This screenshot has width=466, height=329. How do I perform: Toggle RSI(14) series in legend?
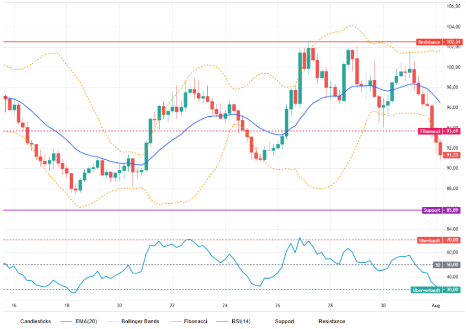coord(241,321)
